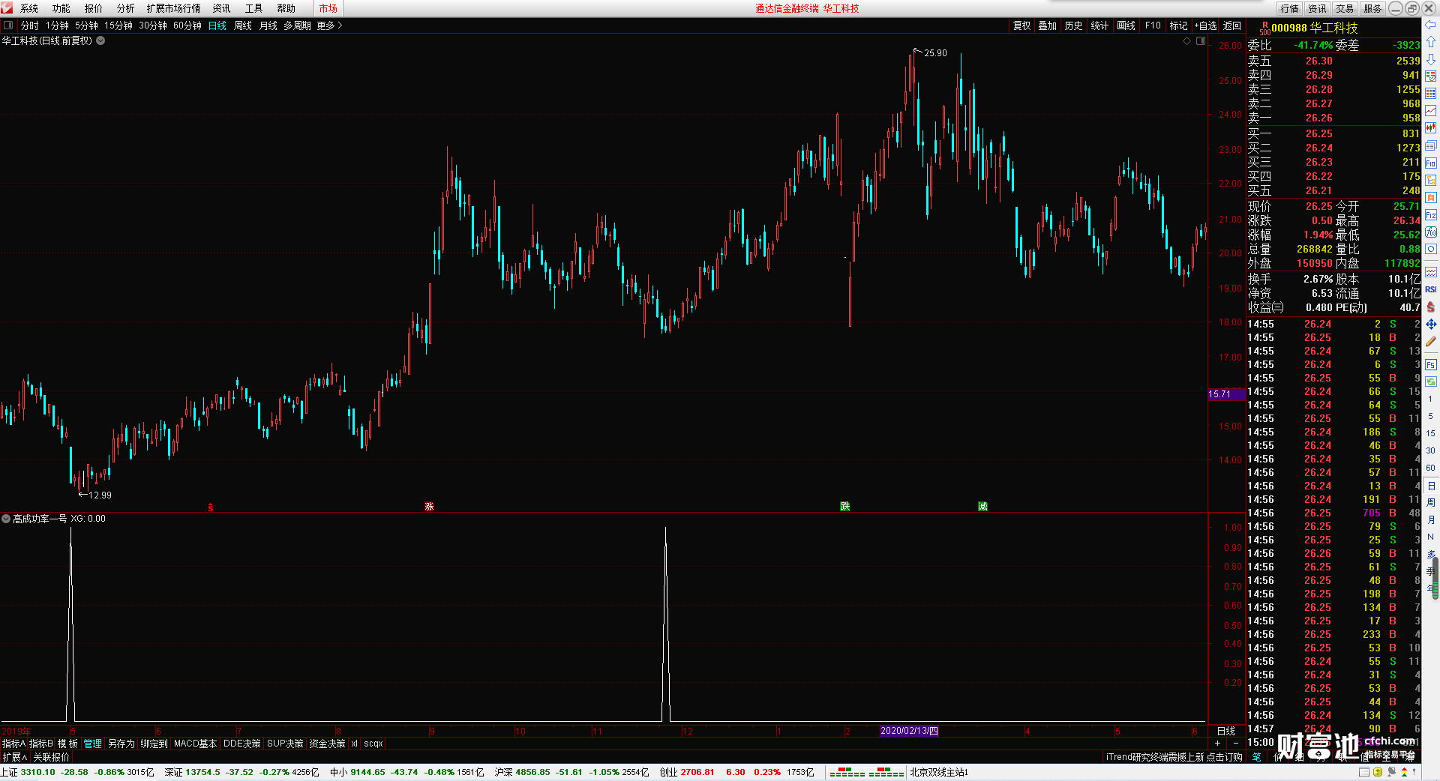Click the plus zoom-in chart control
Screen dimensions: 1440x781
coord(1217,744)
